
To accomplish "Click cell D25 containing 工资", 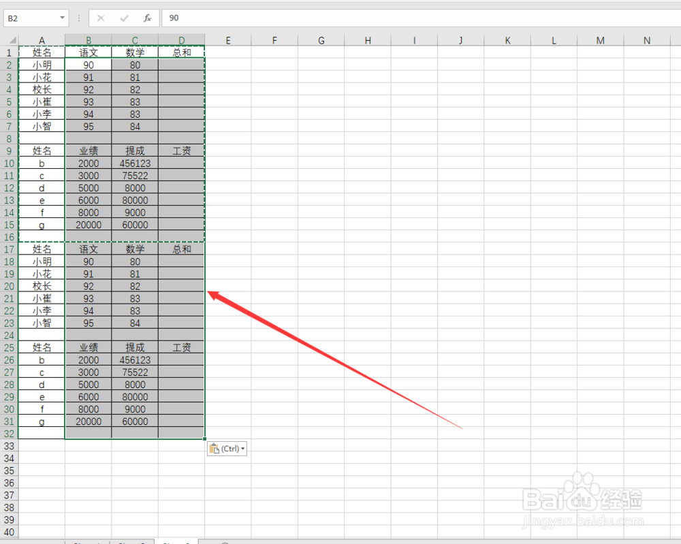I will (181, 348).
